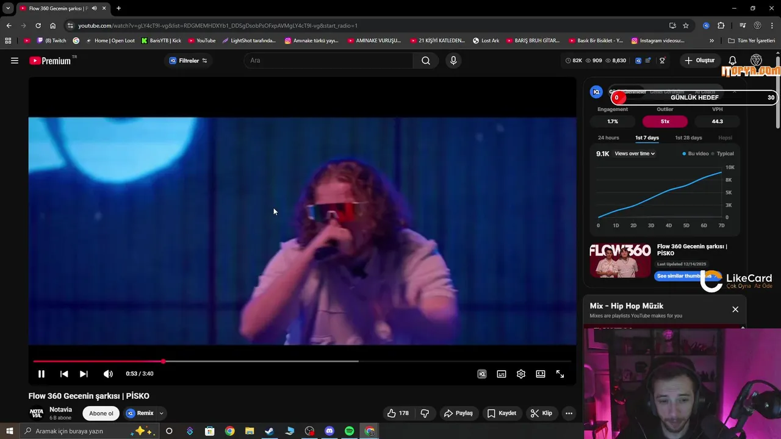
Task: Open vidIQ trophy icon in header
Action: point(662,60)
